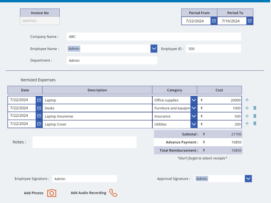This screenshot has width=271, height=203.
Task: Click the Laptop Cover description field
Action: [x=97, y=124]
